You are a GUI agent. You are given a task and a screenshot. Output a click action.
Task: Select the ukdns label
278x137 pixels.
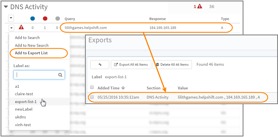(x=20, y=117)
